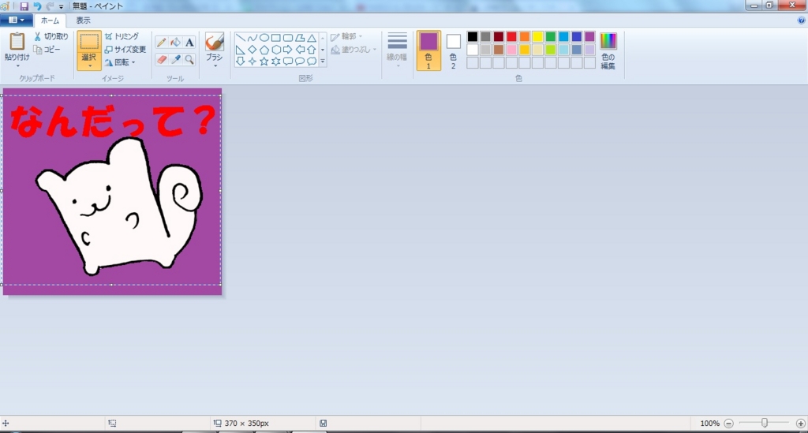This screenshot has height=433, width=808.
Task: Choose the Polygon shape
Action: click(299, 38)
